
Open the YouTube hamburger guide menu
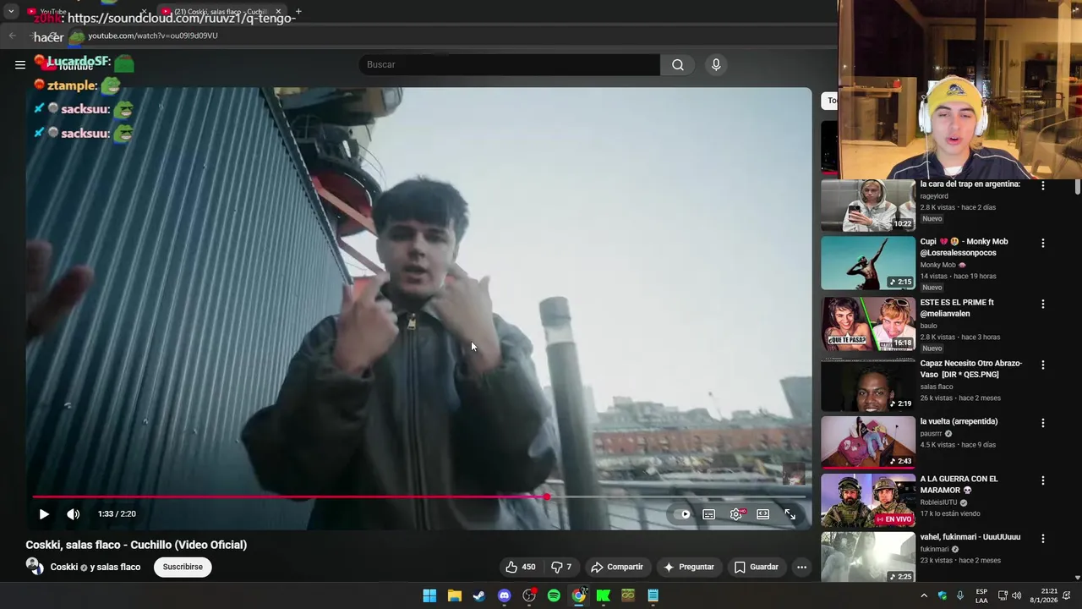click(20, 64)
